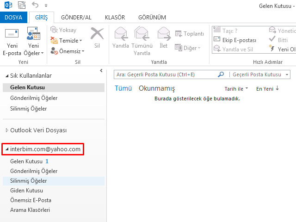Click the Sil delete X icon

[x=97, y=34]
